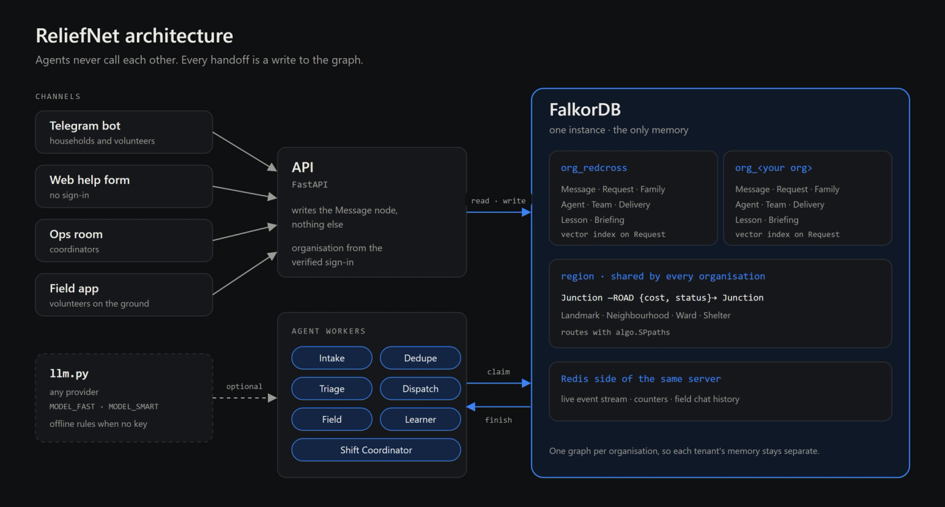This screenshot has height=507, width=945.
Task: Click the Learner agent pill
Action: click(421, 419)
